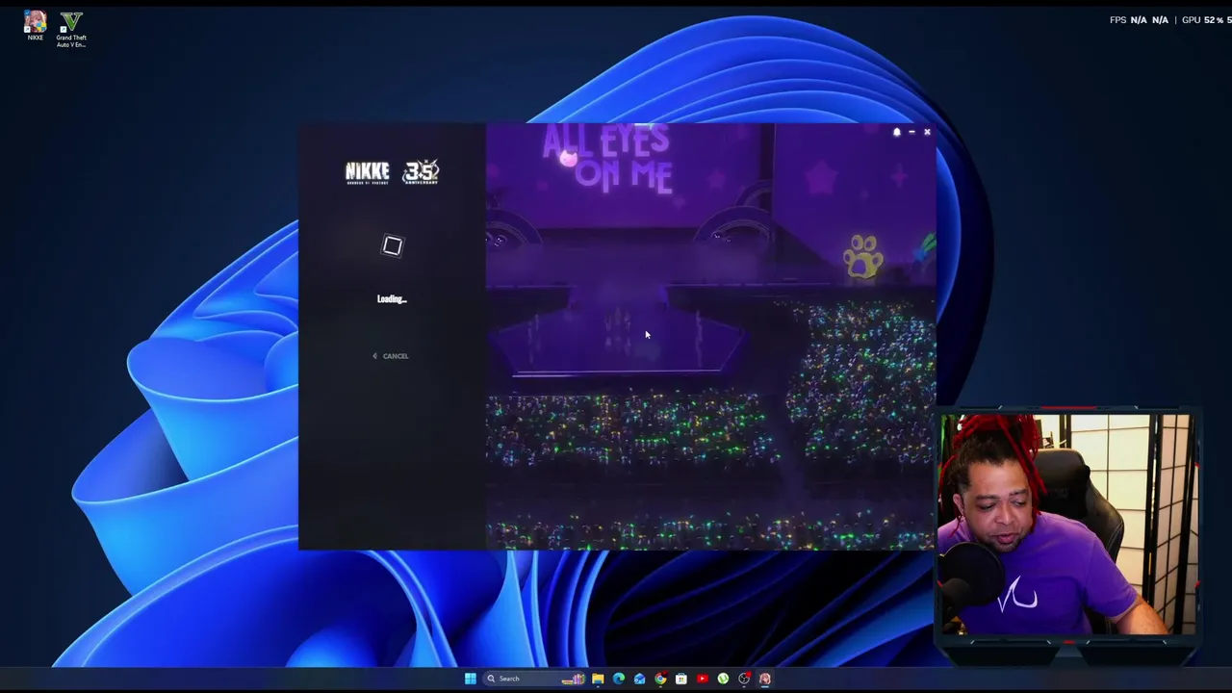Click the All Eyes On Me banner
The height and width of the screenshot is (693, 1232).
[x=606, y=159]
